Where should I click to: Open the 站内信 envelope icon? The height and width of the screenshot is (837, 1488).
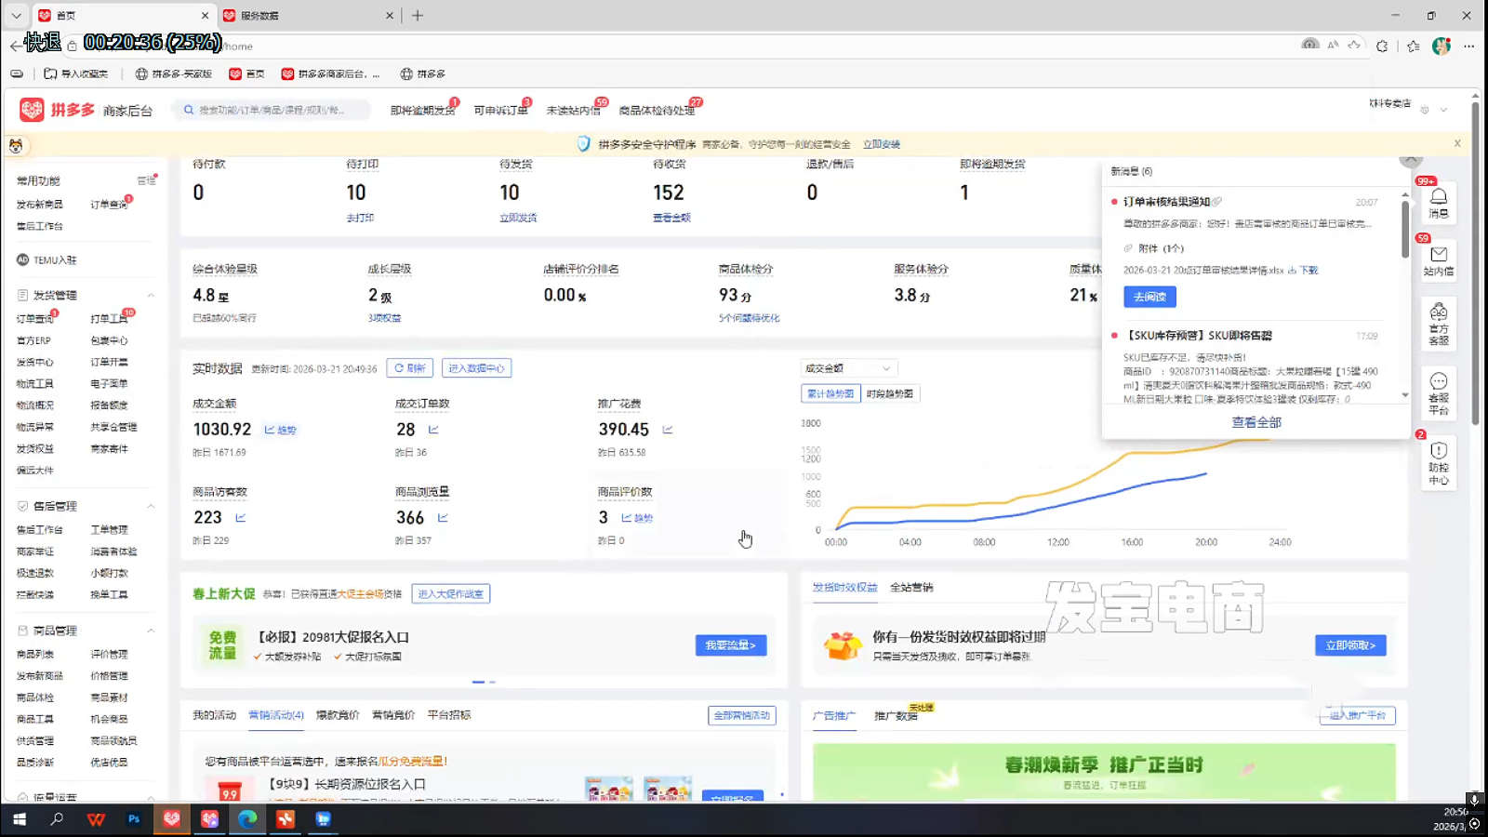tap(1438, 259)
